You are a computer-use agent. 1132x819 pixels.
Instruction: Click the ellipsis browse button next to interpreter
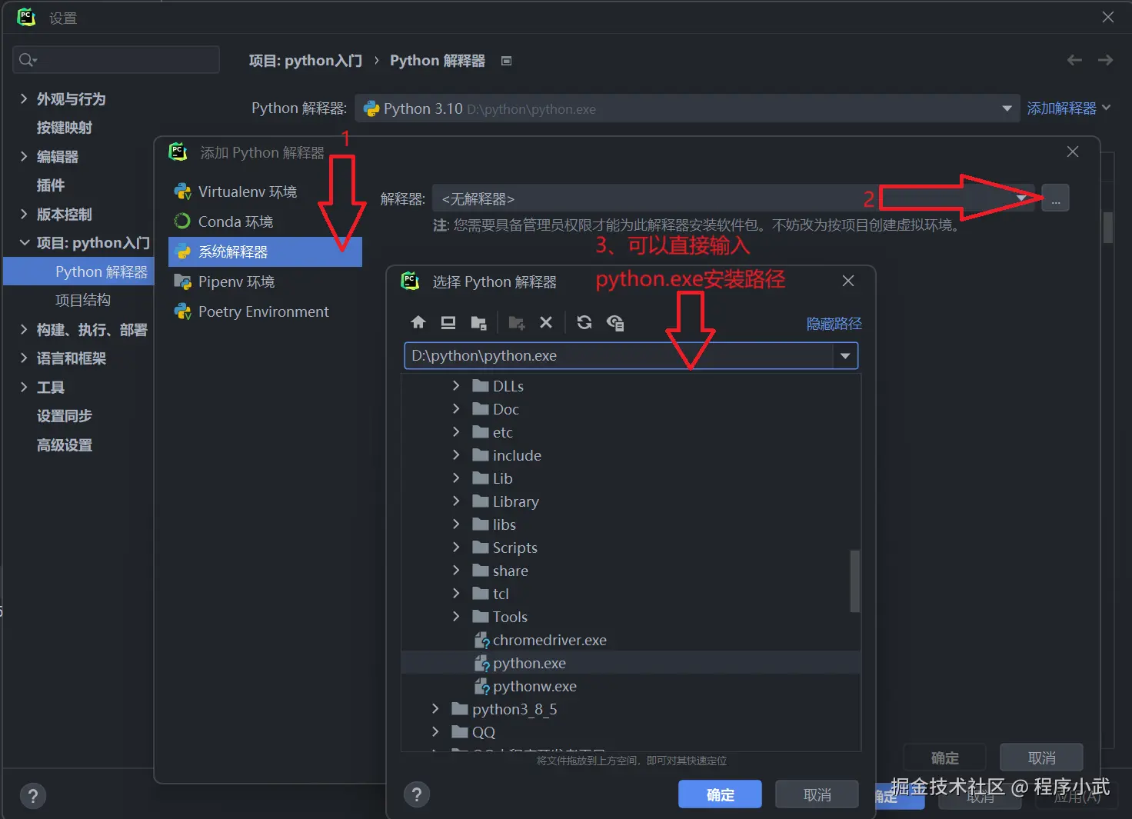[x=1056, y=198]
